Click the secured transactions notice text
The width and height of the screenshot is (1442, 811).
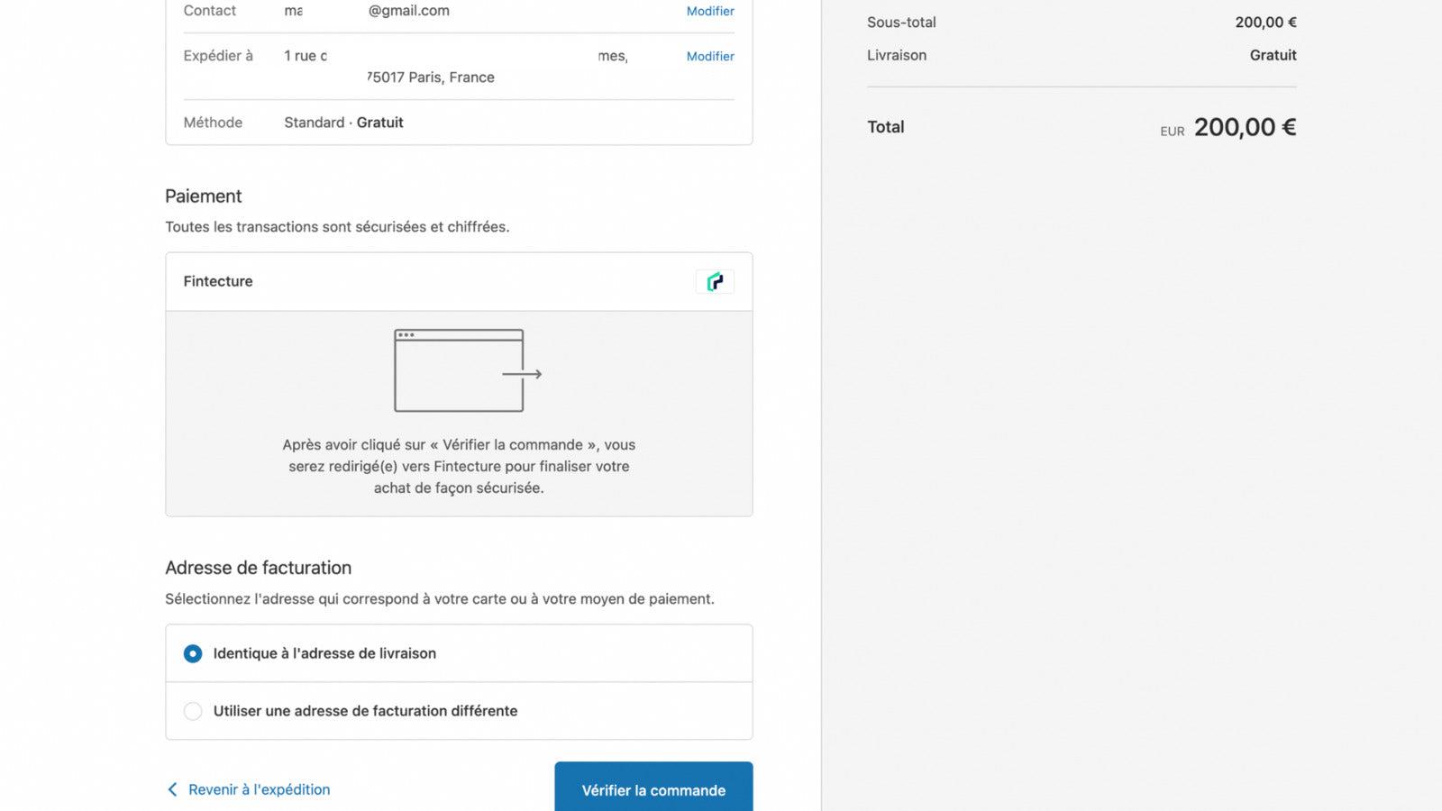click(337, 226)
